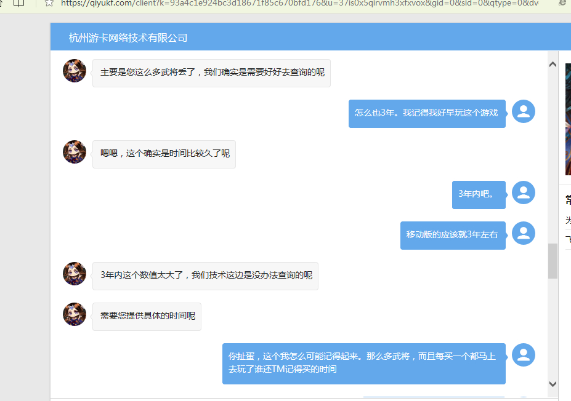The width and height of the screenshot is (571, 401).
Task: Click the game artwork banner on right sidebar
Action: [568, 119]
